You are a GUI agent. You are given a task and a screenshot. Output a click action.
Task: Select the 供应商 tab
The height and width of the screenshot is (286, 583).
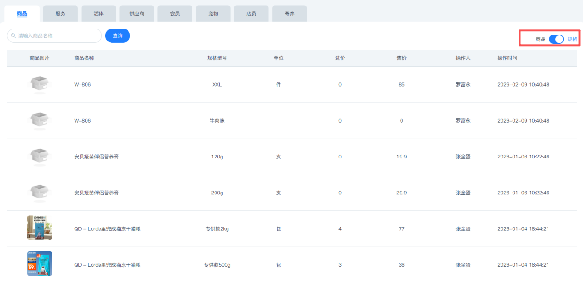[x=137, y=13]
